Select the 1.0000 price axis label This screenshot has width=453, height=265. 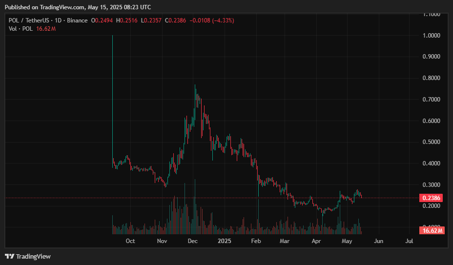coord(431,35)
